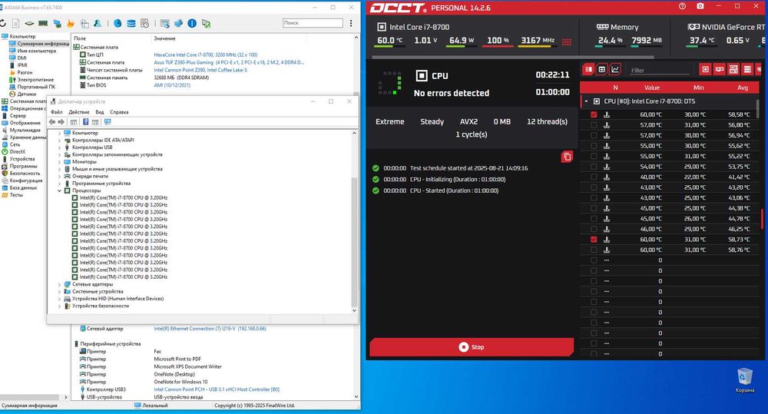This screenshot has height=414, width=768.
Task: Collapse the Процессоры node in Device Manager
Action: pos(60,190)
